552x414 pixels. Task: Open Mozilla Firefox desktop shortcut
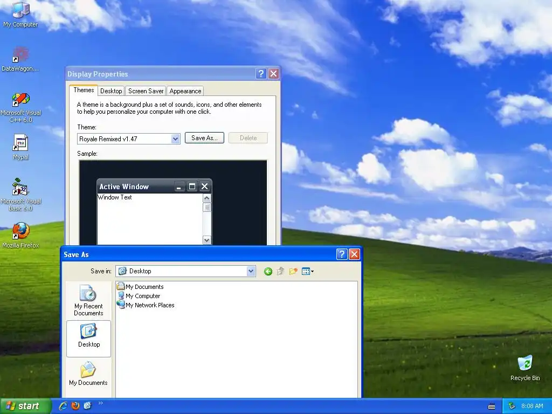tap(21, 235)
